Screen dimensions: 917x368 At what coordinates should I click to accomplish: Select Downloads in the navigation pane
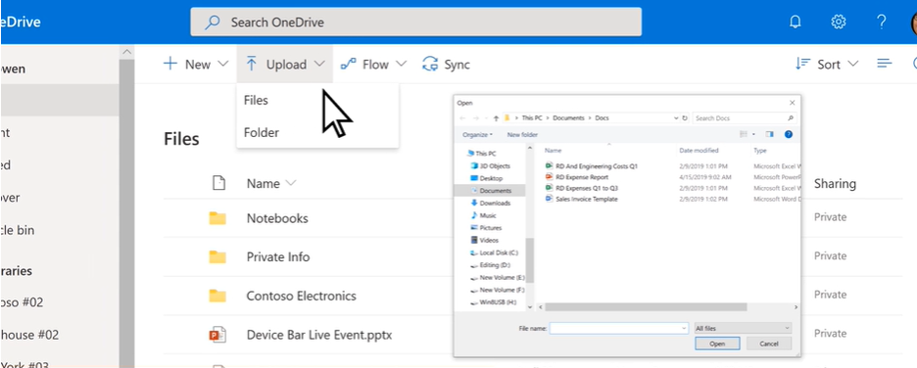(x=490, y=203)
